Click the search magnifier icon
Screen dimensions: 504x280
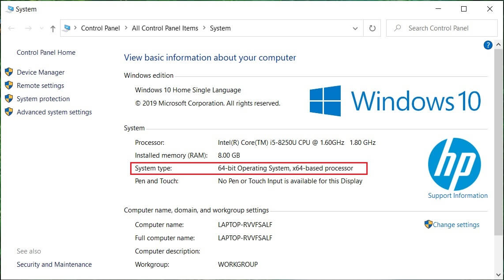coord(398,28)
